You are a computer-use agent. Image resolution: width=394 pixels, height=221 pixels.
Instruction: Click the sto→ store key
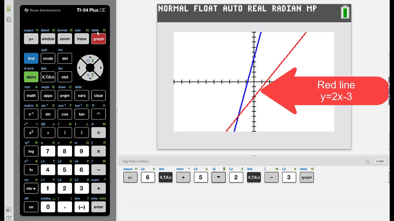pyautogui.click(x=31, y=188)
